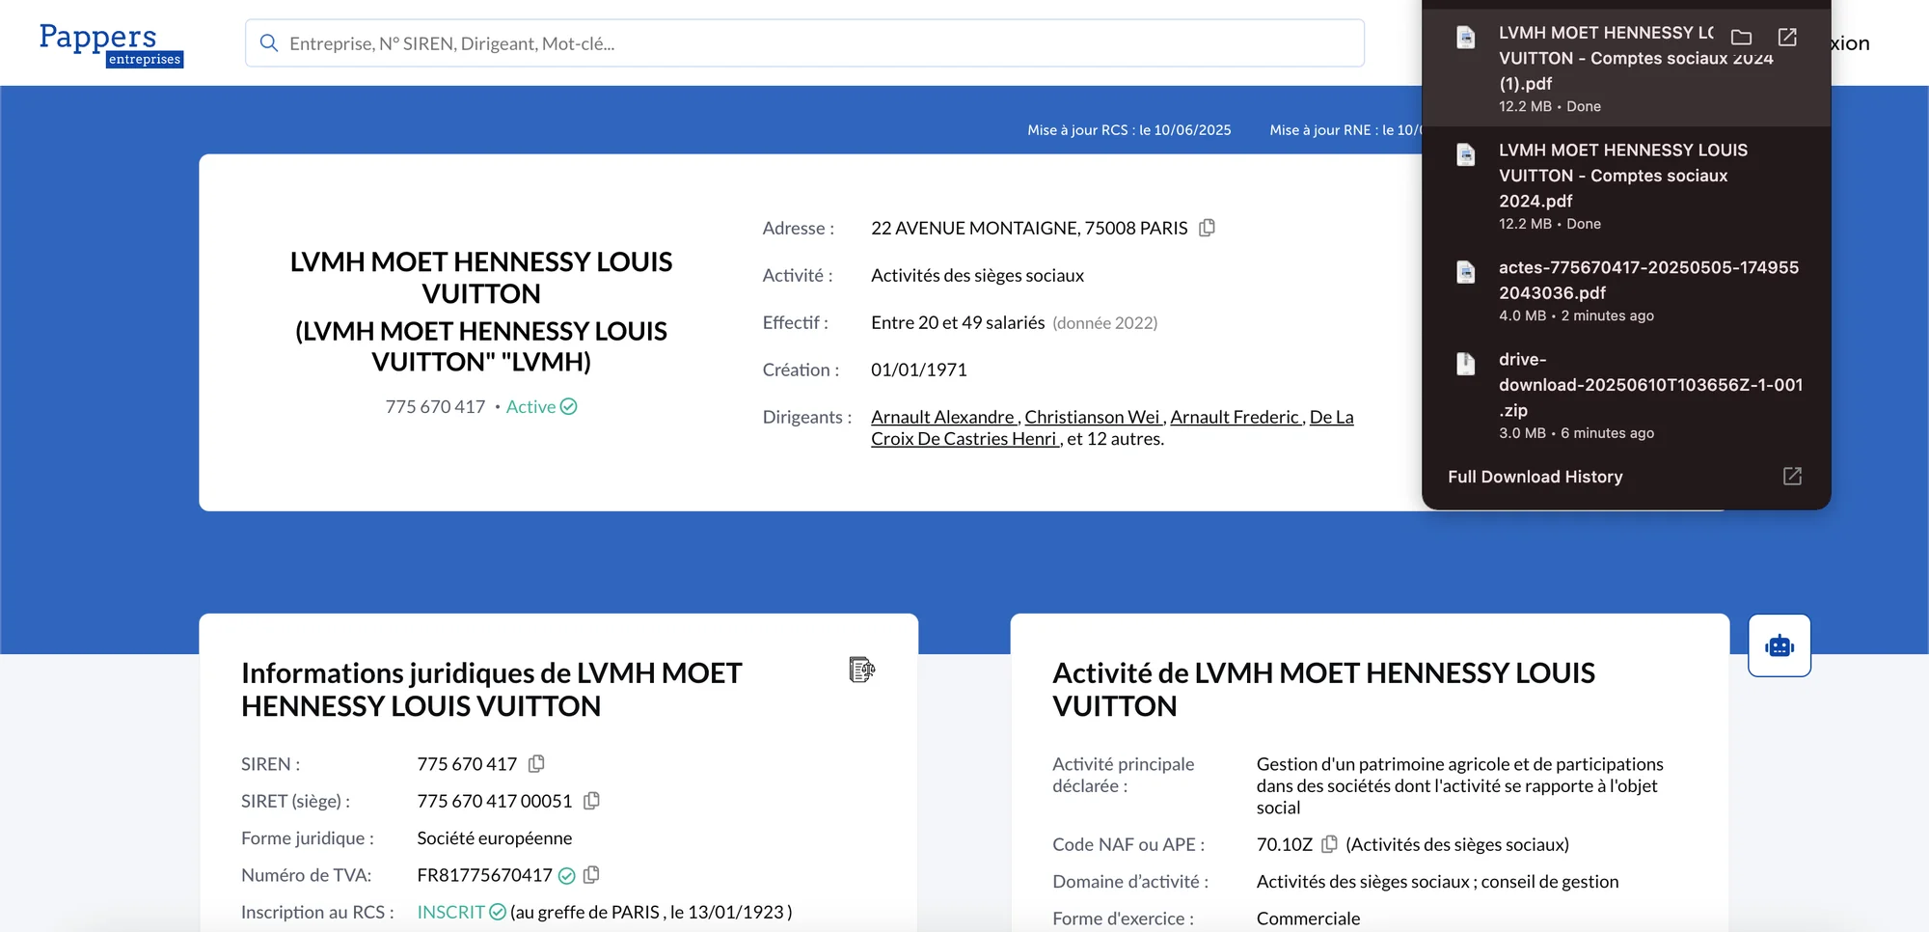Click the Entre 20 et 49 salariés value
Screen dimensions: 1929x932
[x=958, y=323]
